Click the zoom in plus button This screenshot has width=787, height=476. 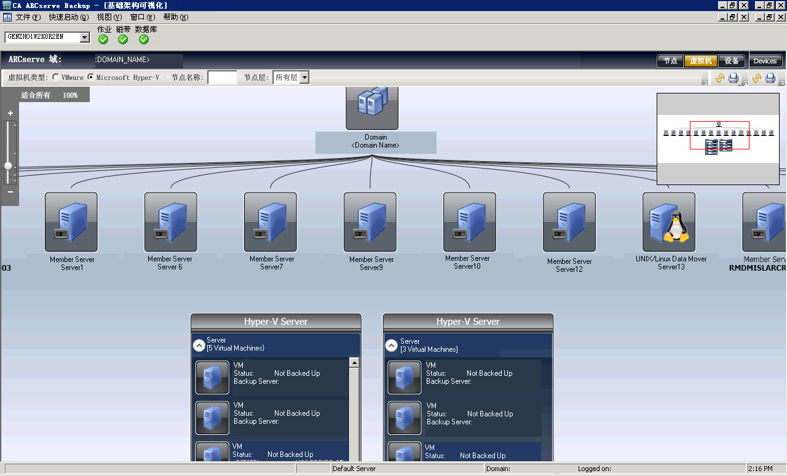click(10, 113)
